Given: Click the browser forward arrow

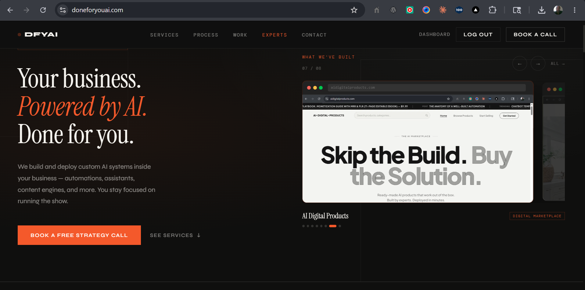Looking at the screenshot, I should pos(27,10).
